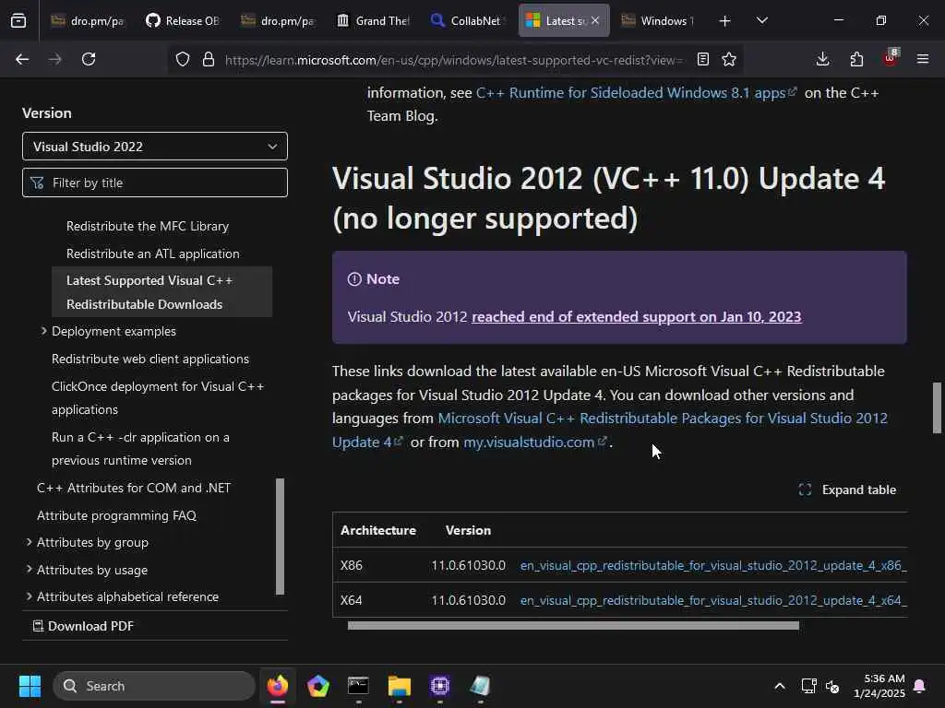Download the x64 2012 update 4 redistributable
Screen dimensions: 945x708
713,600
